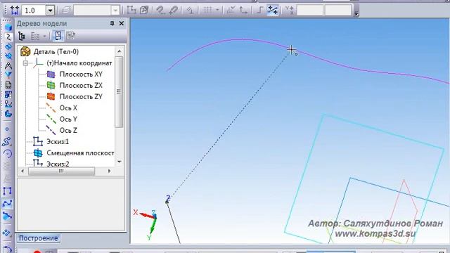Click the spatial curves panel icon
This screenshot has width=450, height=253.
tap(8, 37)
